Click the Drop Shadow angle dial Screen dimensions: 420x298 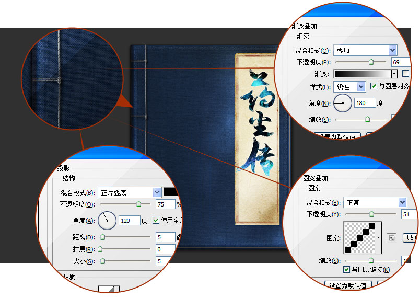pyautogui.click(x=107, y=220)
